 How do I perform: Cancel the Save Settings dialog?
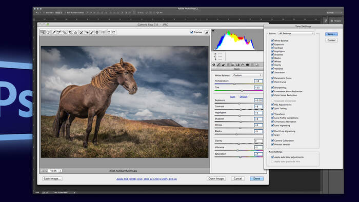(331, 40)
